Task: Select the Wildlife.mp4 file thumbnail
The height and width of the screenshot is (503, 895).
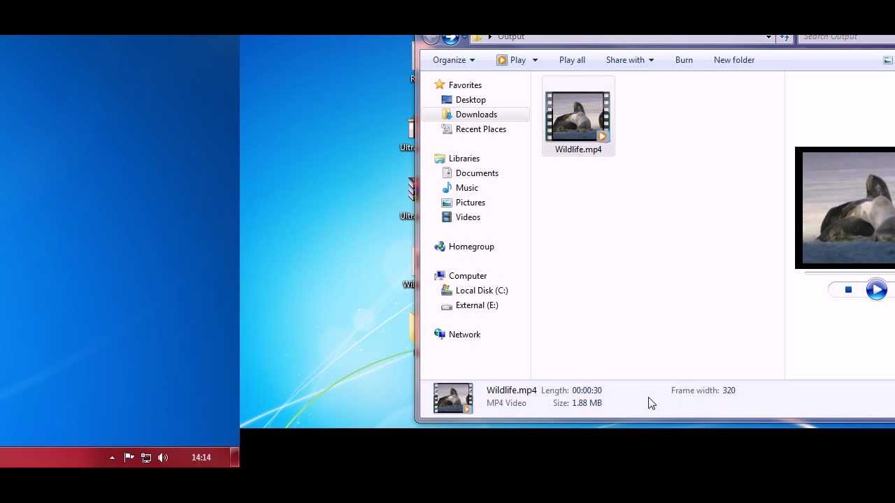Action: coord(578,117)
